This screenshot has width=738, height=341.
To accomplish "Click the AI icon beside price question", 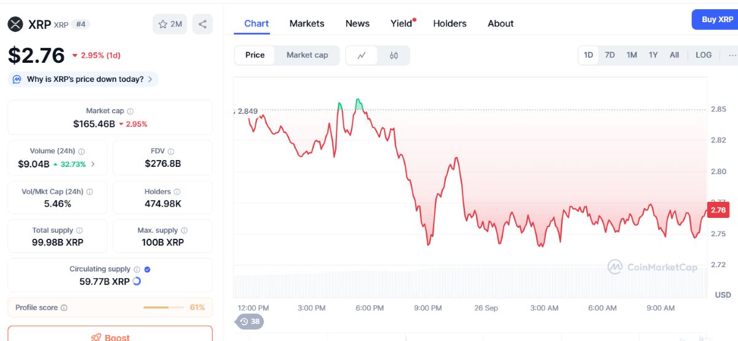I will (x=17, y=79).
